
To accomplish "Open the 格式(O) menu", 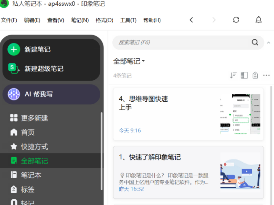I will (x=105, y=20).
